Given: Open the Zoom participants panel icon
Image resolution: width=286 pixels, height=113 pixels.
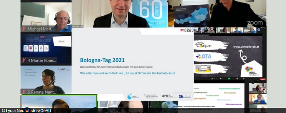Looking at the screenshot, I should tap(212, 79).
